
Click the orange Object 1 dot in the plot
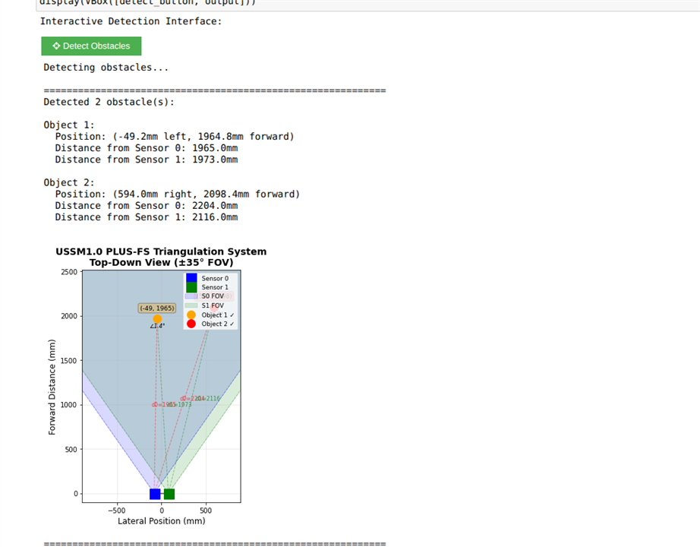click(x=157, y=319)
